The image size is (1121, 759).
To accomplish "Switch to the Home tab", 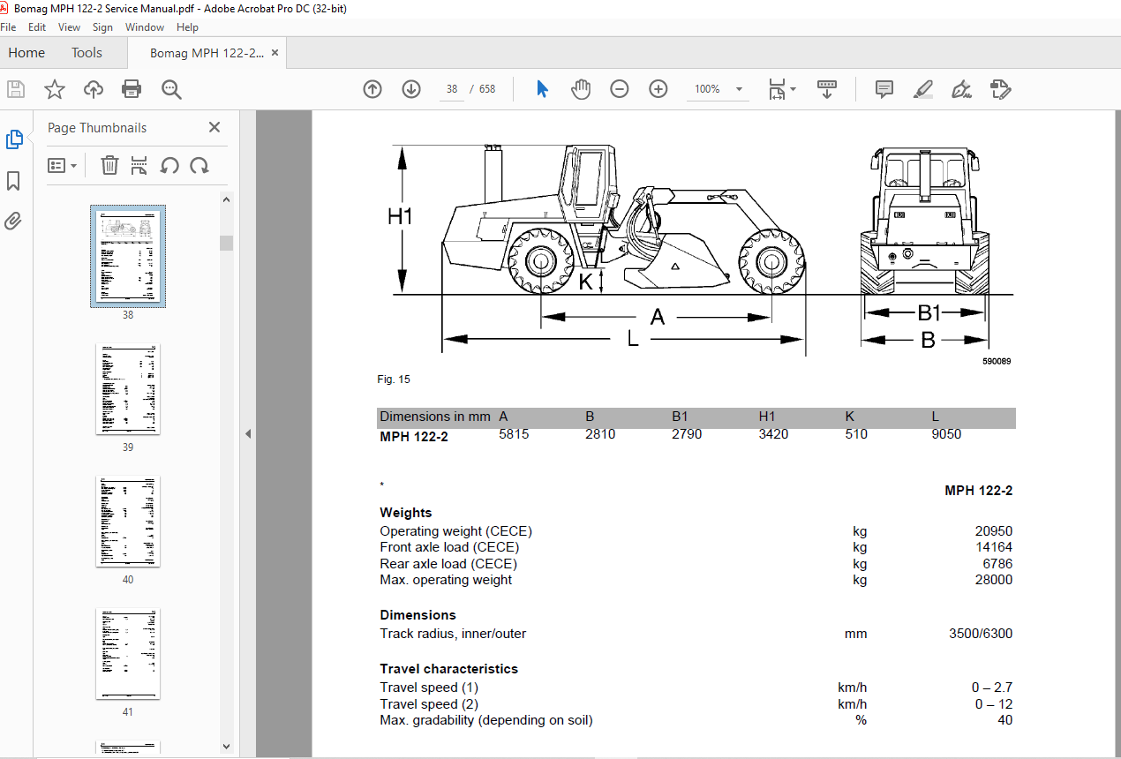I will 26,53.
